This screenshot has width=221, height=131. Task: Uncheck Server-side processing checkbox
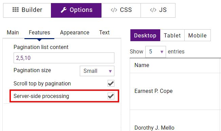(x=111, y=96)
